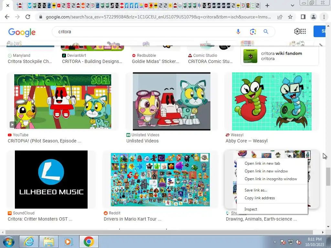The height and width of the screenshot is (248, 331).
Task: Open Internet Explorer from the taskbar
Action: click(x=28, y=242)
